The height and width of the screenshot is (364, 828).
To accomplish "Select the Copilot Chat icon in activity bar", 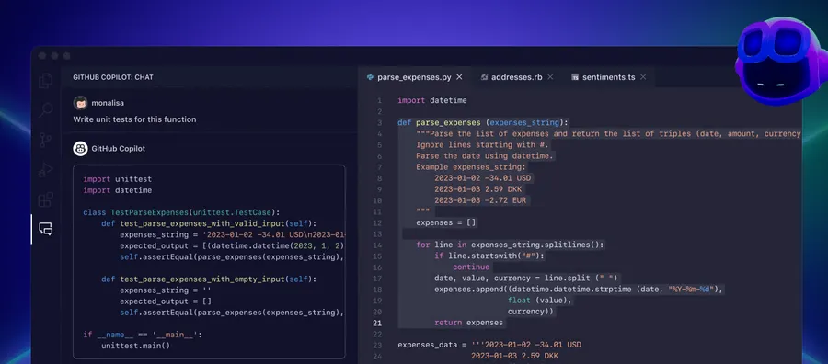I will pos(46,229).
